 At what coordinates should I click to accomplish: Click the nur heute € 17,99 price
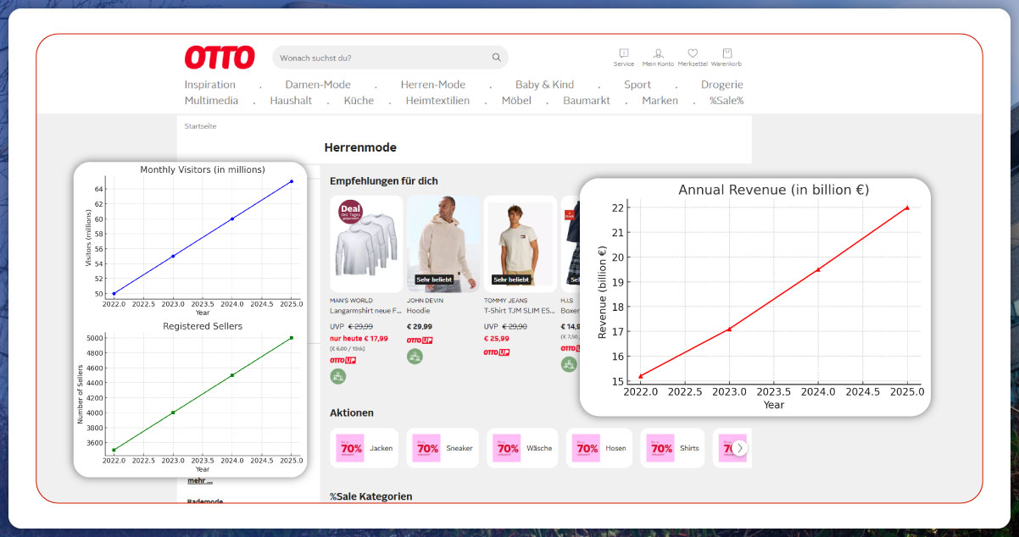coord(359,338)
